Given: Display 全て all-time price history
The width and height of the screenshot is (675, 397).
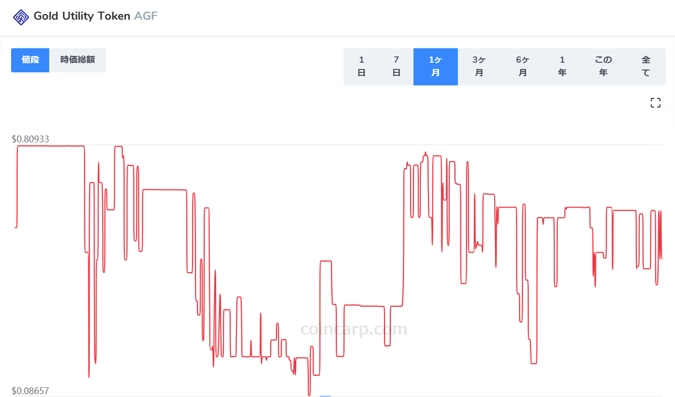Looking at the screenshot, I should (x=646, y=66).
